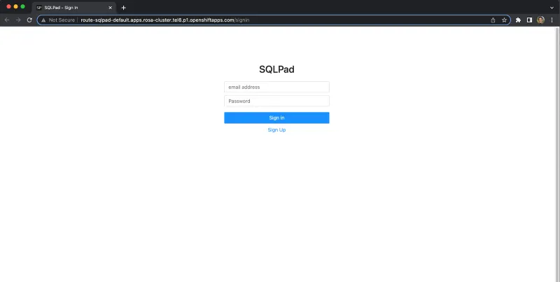Bookmark this page with the star icon
560x282 pixels.
[504, 20]
